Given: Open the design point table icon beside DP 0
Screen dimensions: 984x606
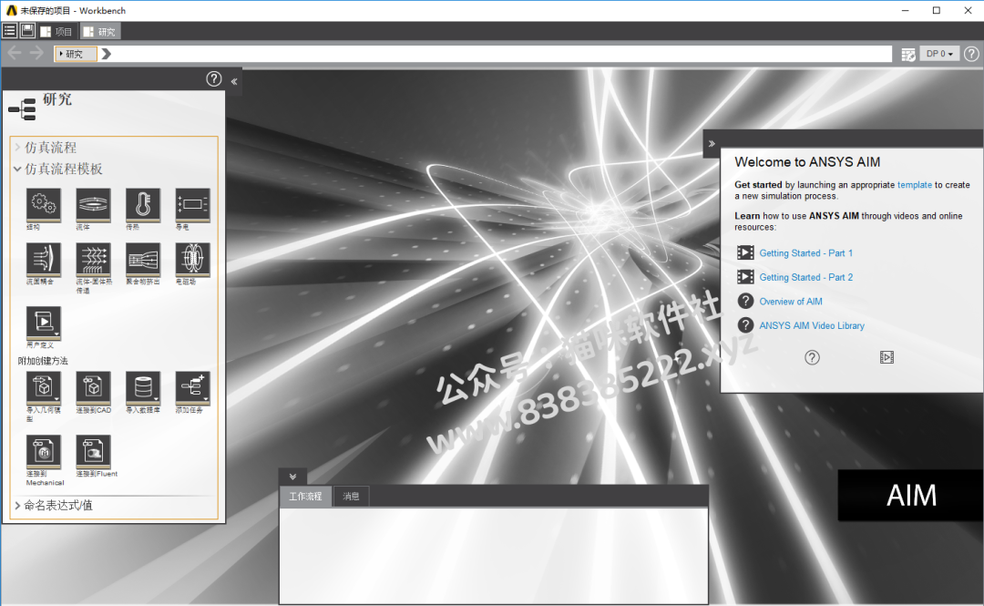Looking at the screenshot, I should (908, 54).
